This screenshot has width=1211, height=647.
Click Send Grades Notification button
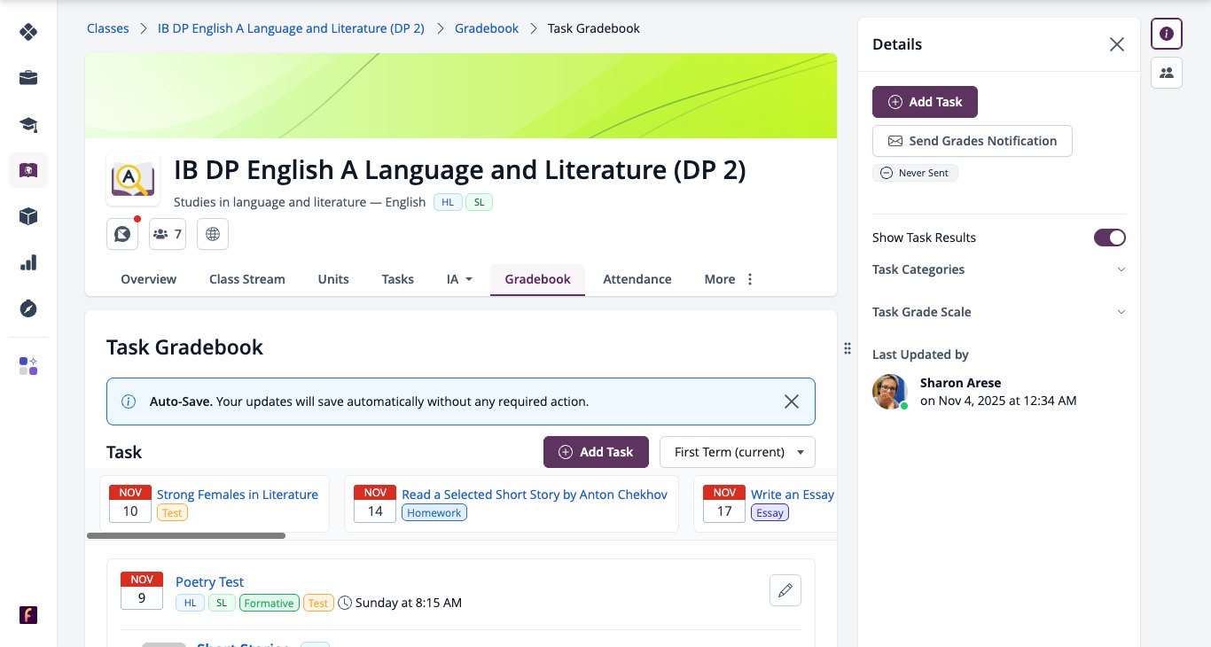tap(973, 141)
